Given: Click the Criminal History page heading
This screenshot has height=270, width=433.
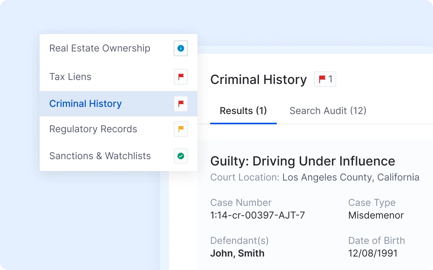Looking at the screenshot, I should point(259,80).
